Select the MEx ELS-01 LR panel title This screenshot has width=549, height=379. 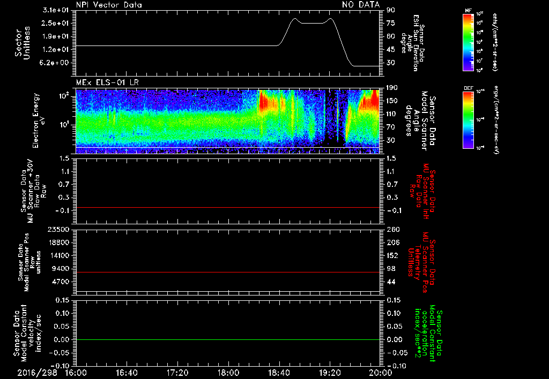click(107, 83)
